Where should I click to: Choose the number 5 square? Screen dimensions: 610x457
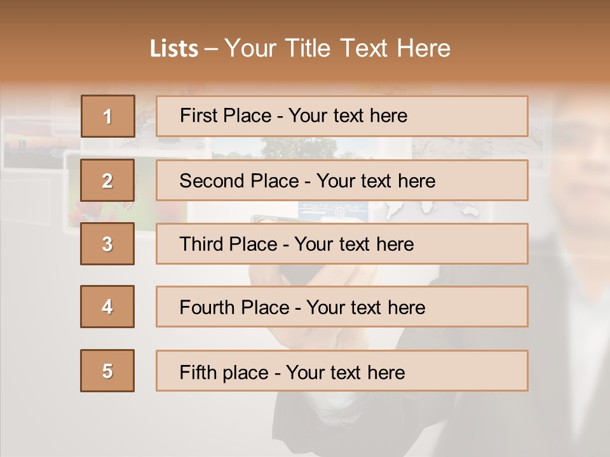coord(107,371)
